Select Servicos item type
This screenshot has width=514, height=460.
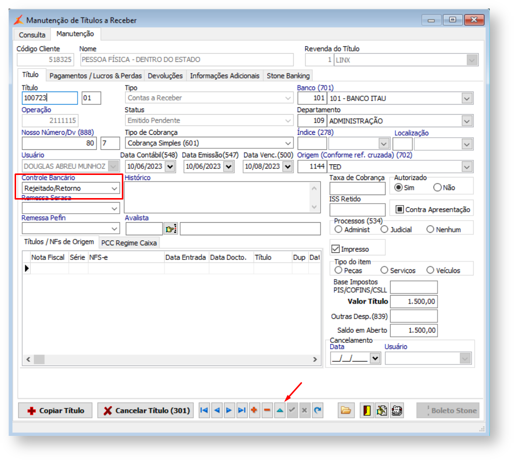(384, 270)
